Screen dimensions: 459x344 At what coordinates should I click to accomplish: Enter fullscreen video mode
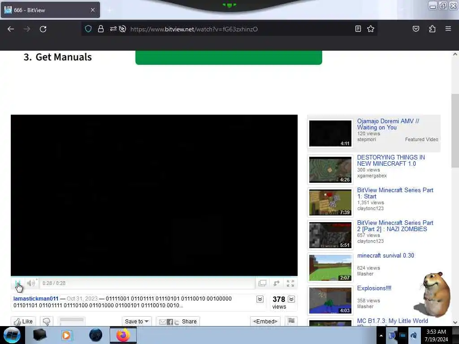click(x=290, y=283)
